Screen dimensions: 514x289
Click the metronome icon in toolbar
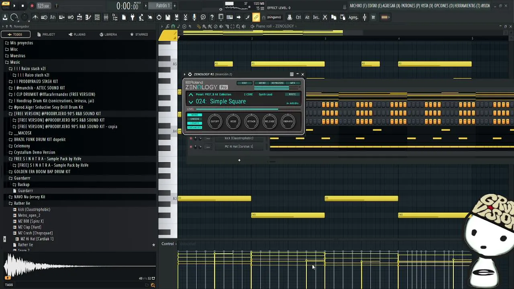pyautogui.click(x=35, y=17)
